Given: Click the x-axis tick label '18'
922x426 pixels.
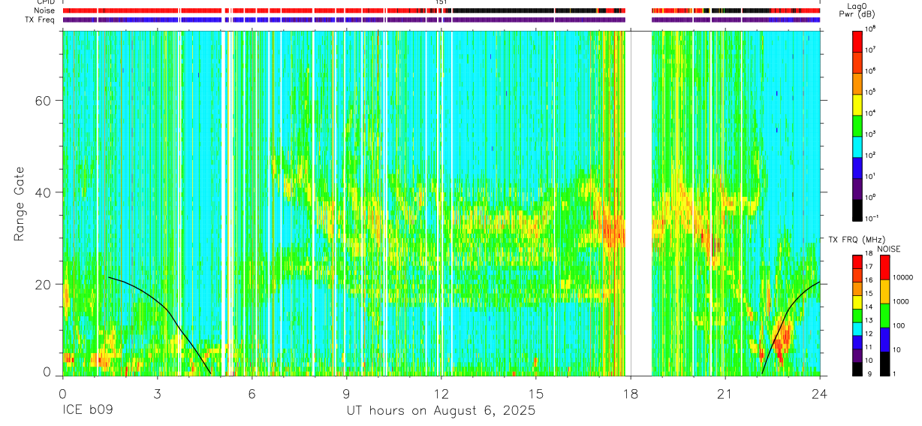Looking at the screenshot, I should [x=631, y=393].
